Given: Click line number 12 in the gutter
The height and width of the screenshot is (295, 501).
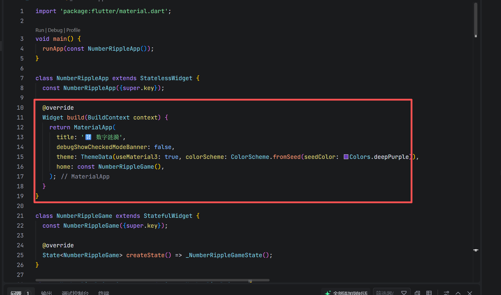Looking at the screenshot, I should (x=20, y=127).
